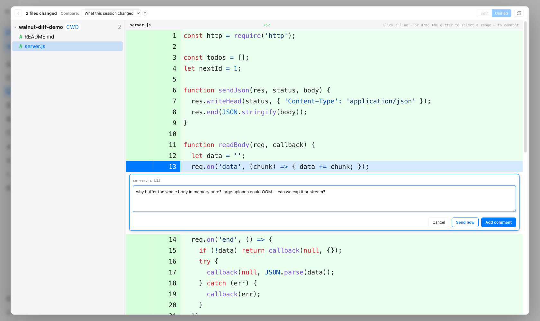Click the back chevron button

click(x=18, y=13)
